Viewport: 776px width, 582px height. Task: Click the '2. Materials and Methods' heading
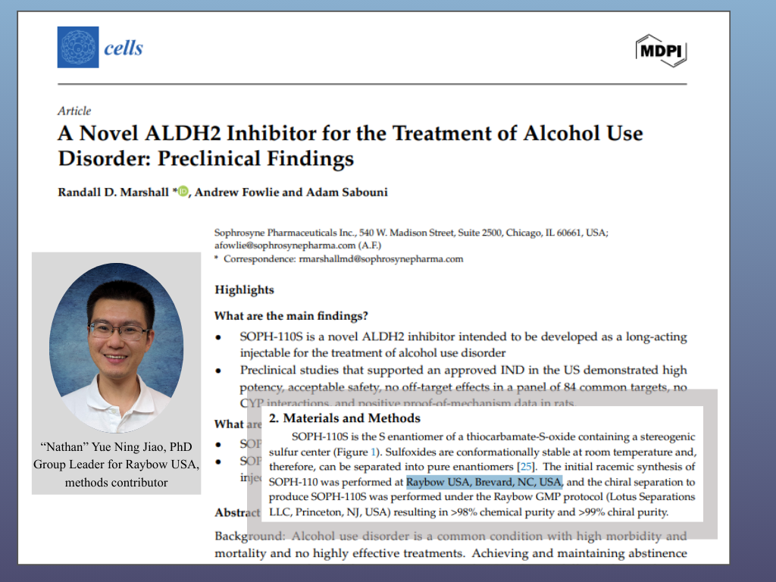coord(344,418)
